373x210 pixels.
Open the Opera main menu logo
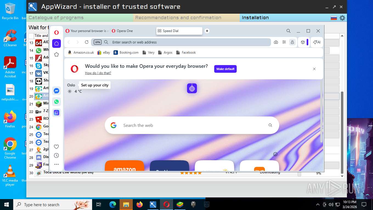pyautogui.click(x=56, y=32)
